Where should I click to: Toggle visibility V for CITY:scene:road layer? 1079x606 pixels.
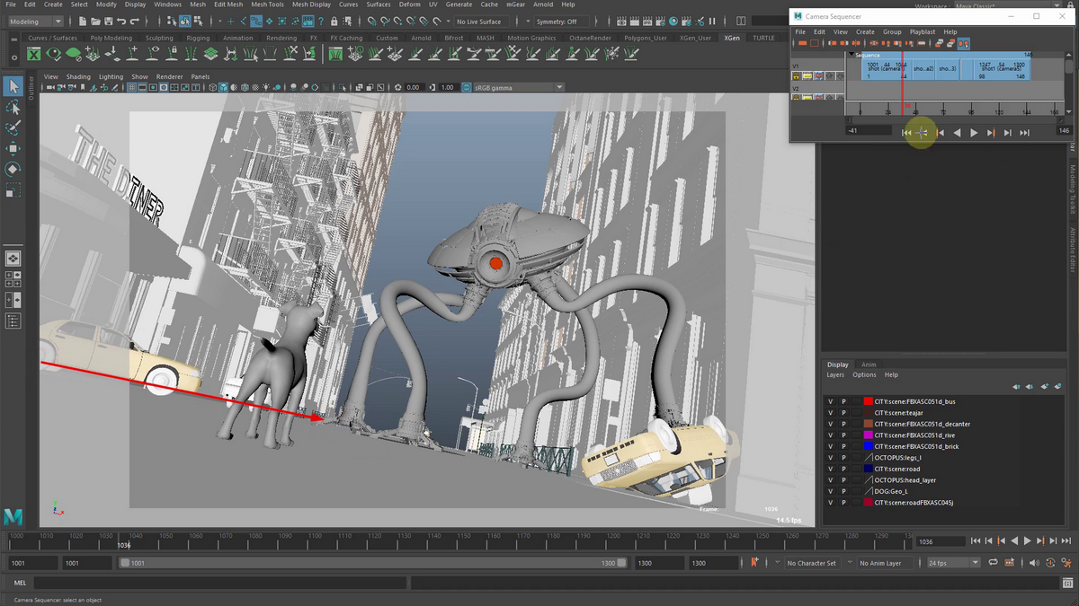coord(830,469)
